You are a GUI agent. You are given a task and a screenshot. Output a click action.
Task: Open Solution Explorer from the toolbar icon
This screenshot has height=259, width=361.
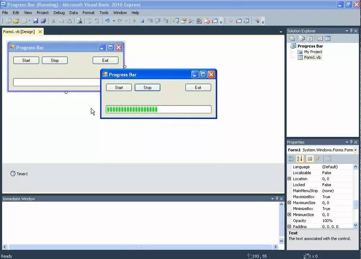176,21
